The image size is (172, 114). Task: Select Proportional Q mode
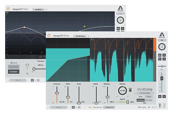[x=13, y=67]
